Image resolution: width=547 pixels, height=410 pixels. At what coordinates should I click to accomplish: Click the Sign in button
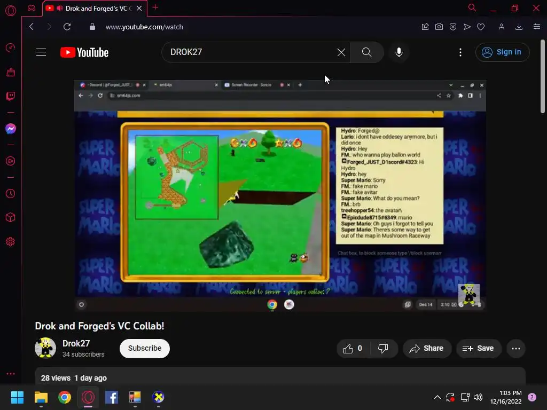click(502, 52)
